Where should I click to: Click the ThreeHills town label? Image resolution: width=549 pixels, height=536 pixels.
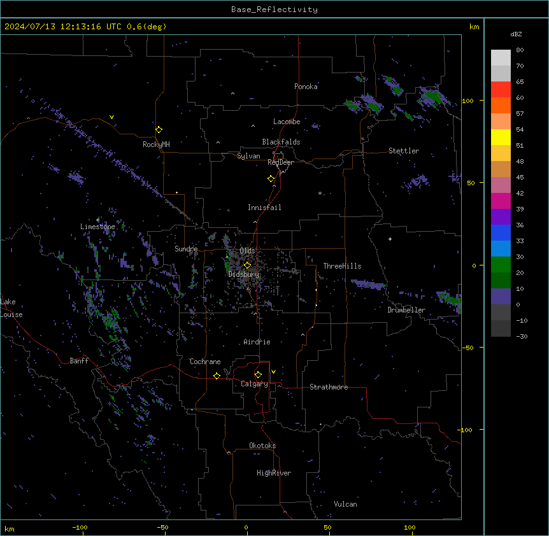pos(342,266)
